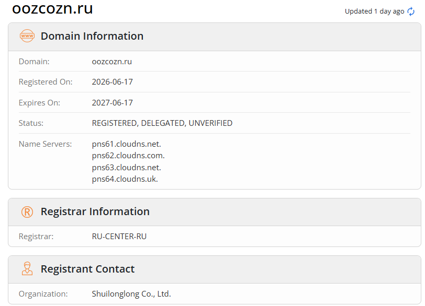Click the pns62.cloudns.com. name server
The height and width of the screenshot is (306, 425).
(x=128, y=156)
